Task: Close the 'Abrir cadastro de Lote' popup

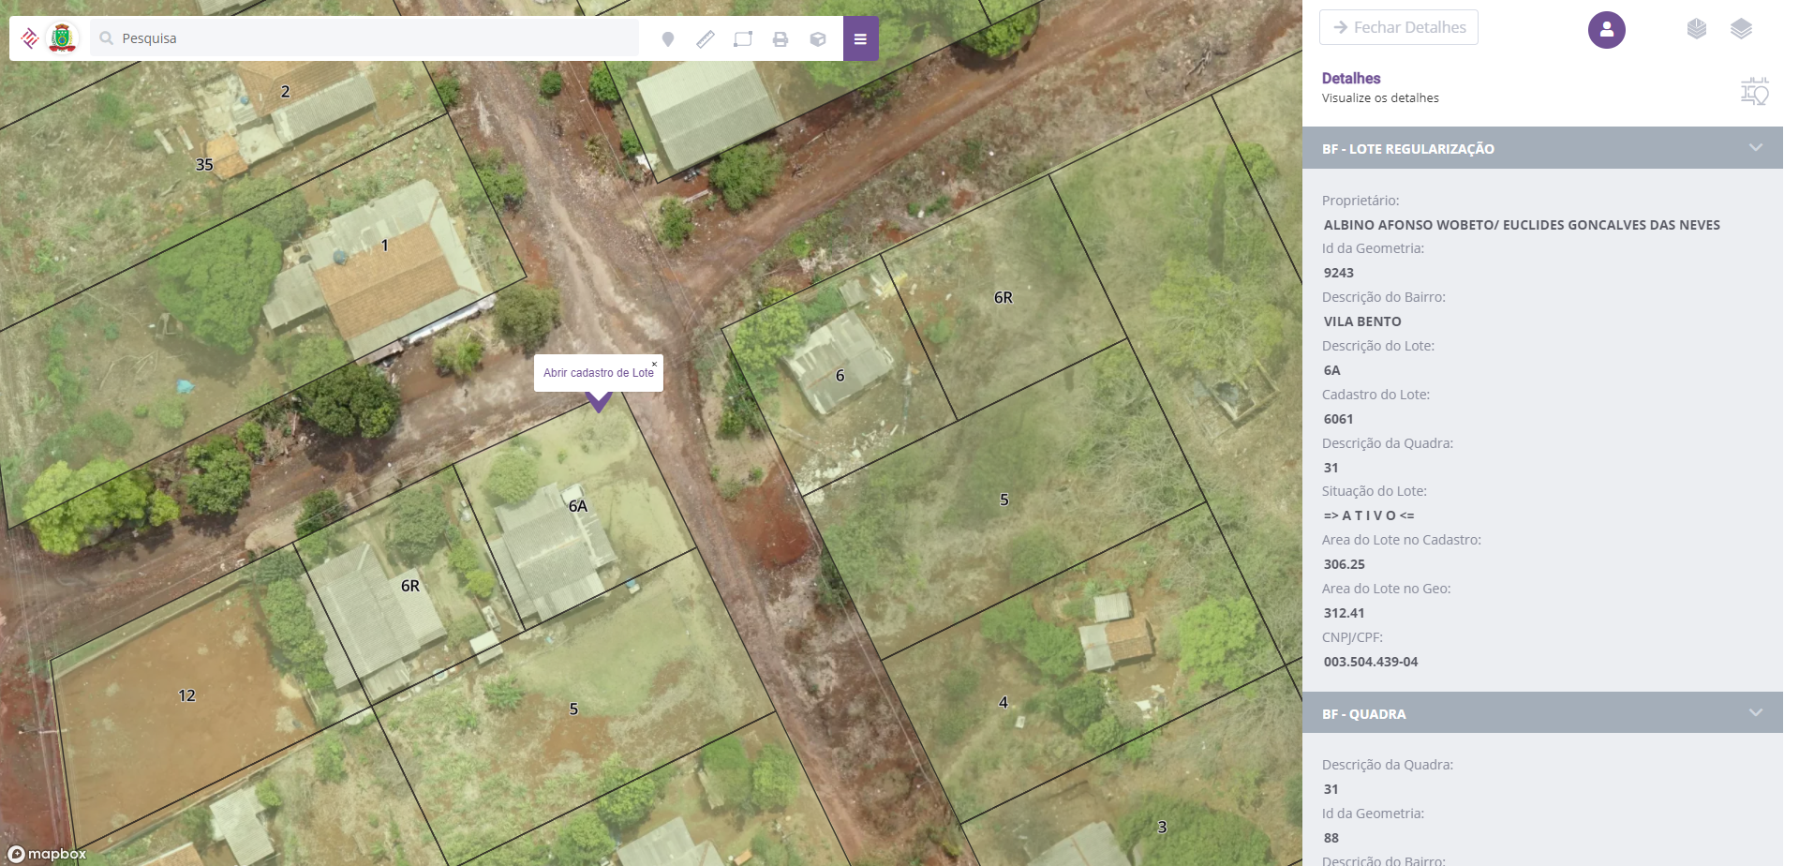Action: pos(654,364)
